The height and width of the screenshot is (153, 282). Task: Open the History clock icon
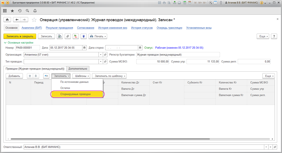click(20, 11)
